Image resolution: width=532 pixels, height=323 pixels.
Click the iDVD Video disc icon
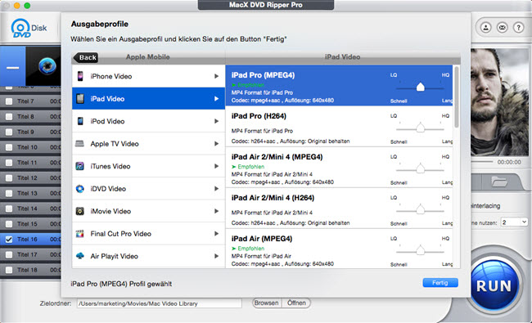pos(79,188)
